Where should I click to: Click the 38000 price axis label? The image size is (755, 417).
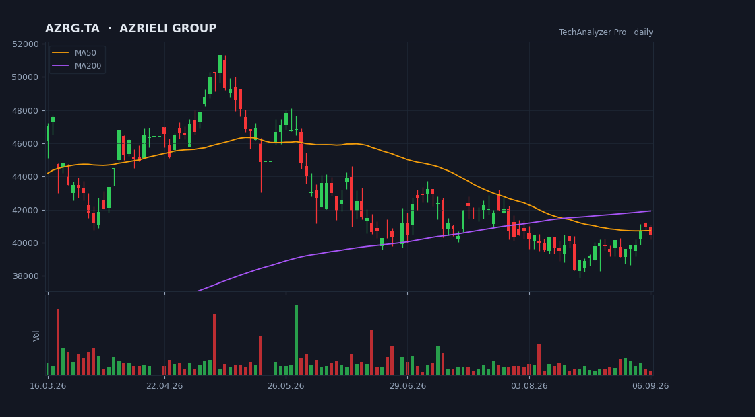[x=25, y=276]
